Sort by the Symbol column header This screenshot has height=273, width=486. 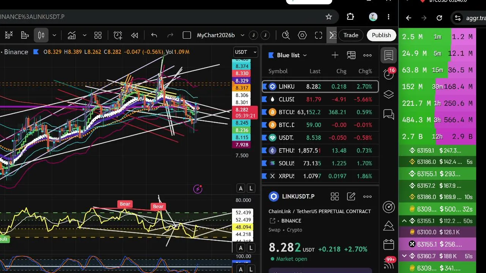[x=278, y=71]
